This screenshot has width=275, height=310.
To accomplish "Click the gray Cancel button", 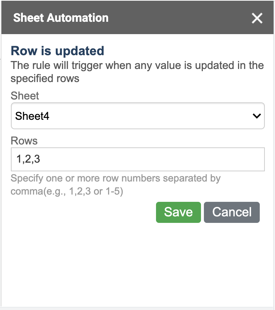I will [x=232, y=212].
